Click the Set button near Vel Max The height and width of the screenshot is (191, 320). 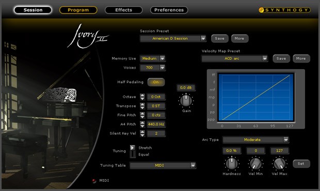click(x=301, y=164)
